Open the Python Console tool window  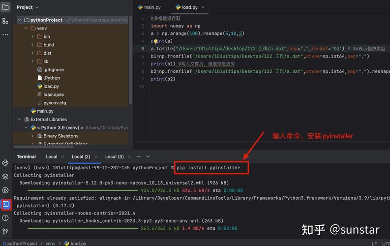tap(5, 163)
